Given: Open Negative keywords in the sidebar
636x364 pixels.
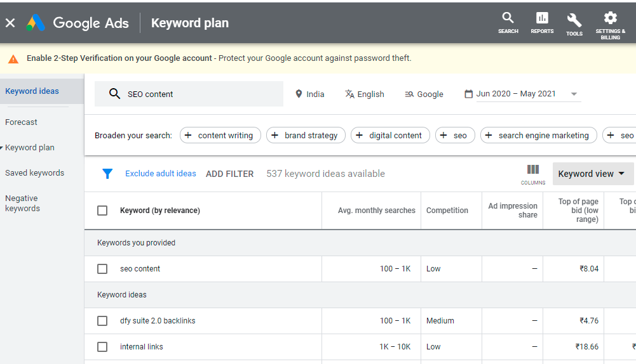Looking at the screenshot, I should 22,204.
